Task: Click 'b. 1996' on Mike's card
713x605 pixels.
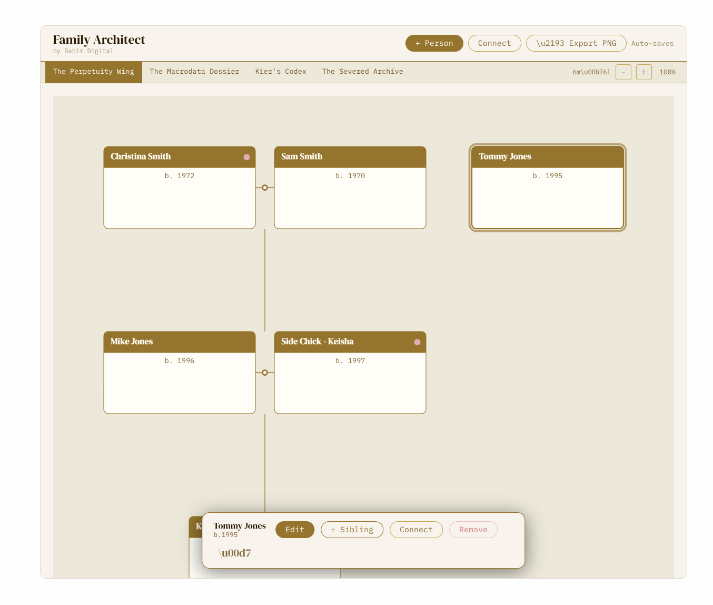Action: (x=180, y=361)
